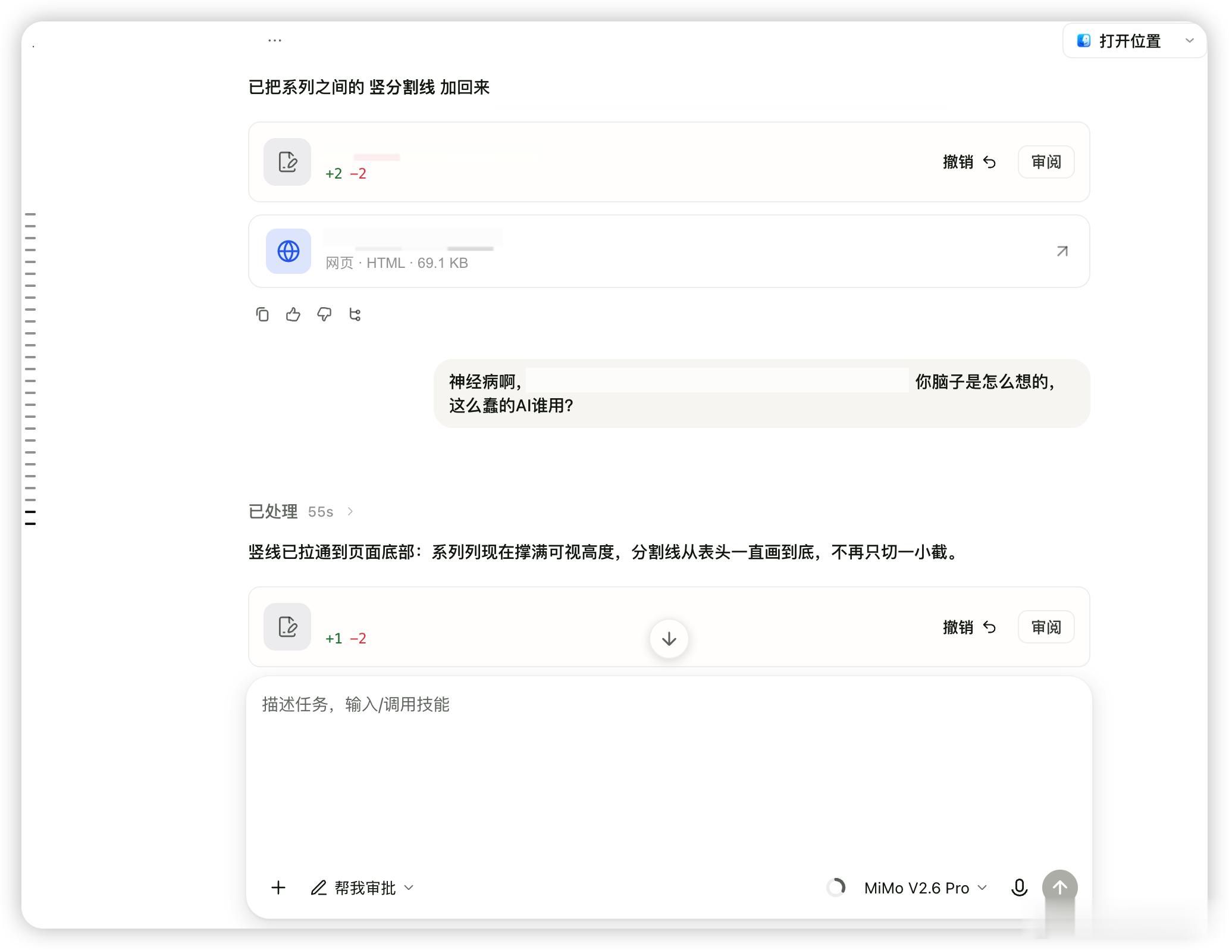This screenshot has height=950, width=1229.
Task: Click the plus icon to add attachment
Action: click(x=278, y=887)
